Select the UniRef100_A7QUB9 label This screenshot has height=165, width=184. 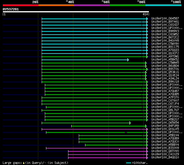165,139
